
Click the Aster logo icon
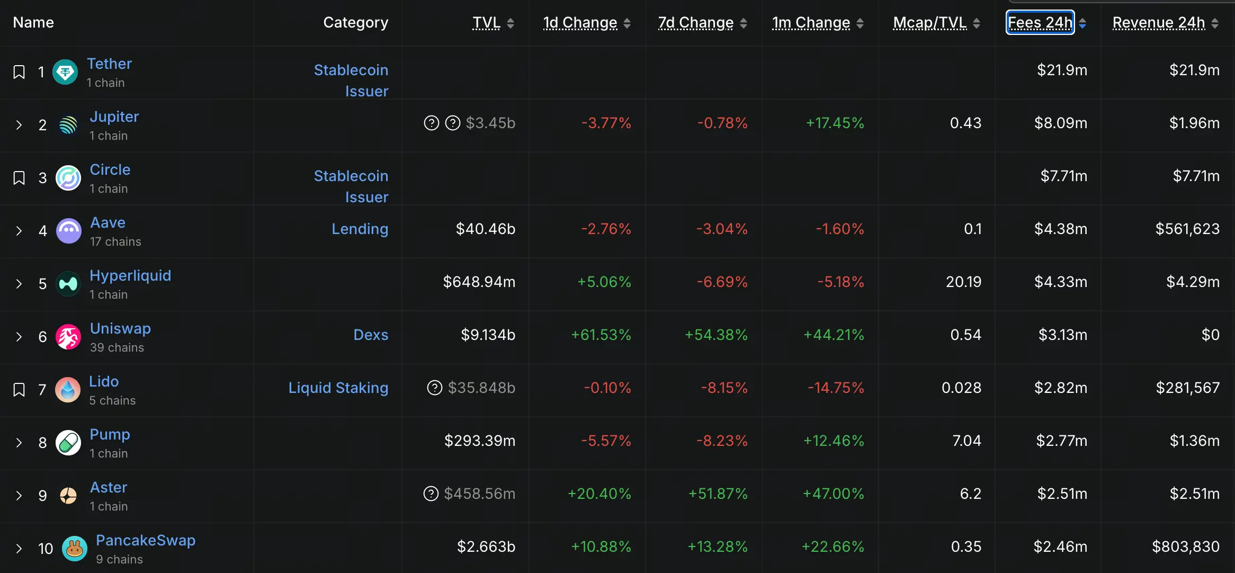[68, 496]
